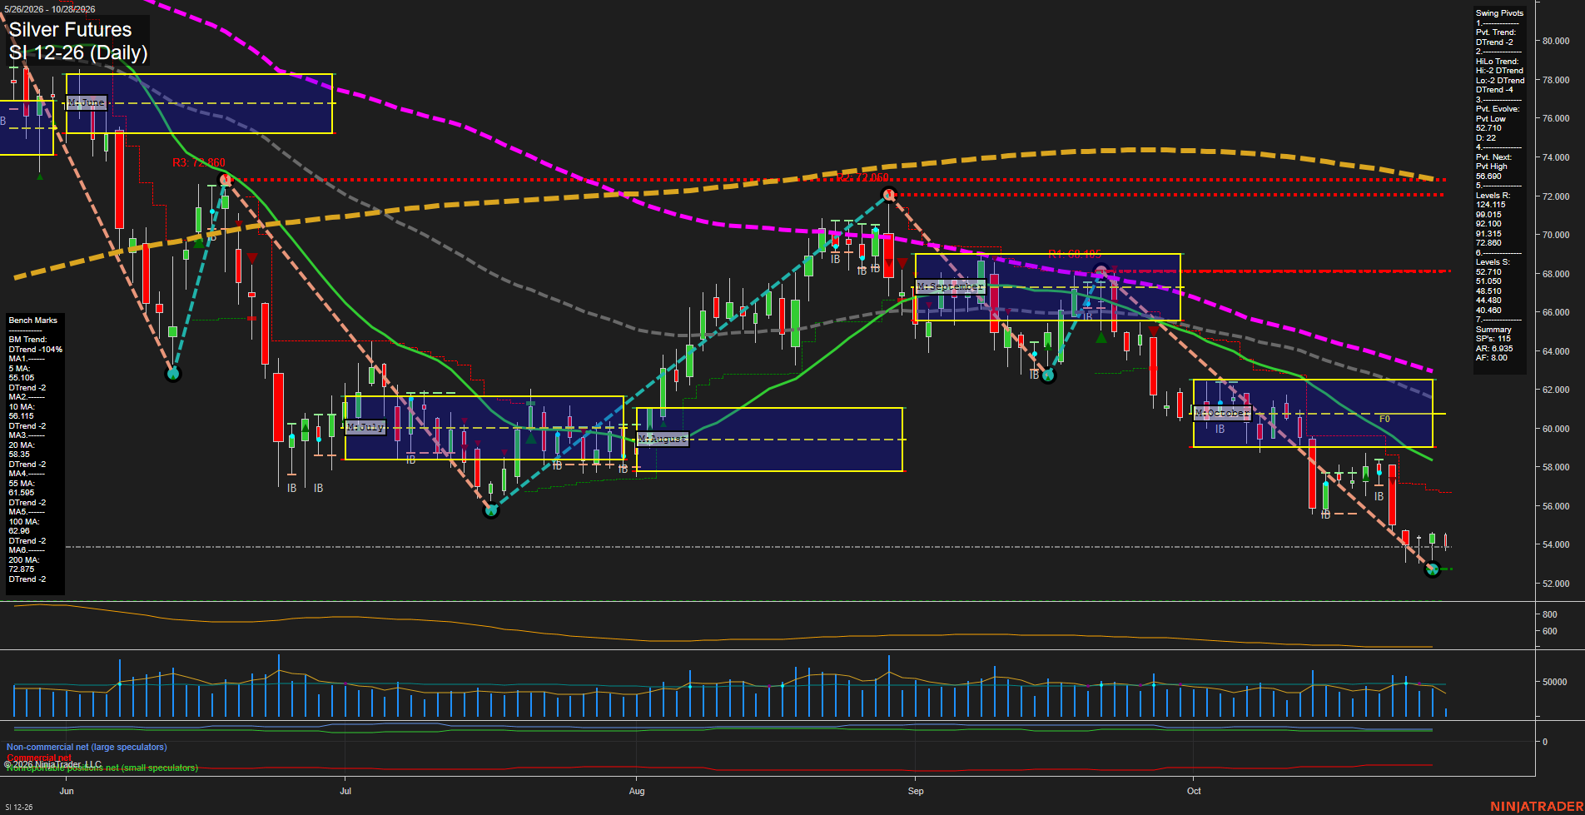Click the 5/26/2026 - 10/28/2026 date range
Image resolution: width=1585 pixels, height=815 pixels.
tap(50, 9)
